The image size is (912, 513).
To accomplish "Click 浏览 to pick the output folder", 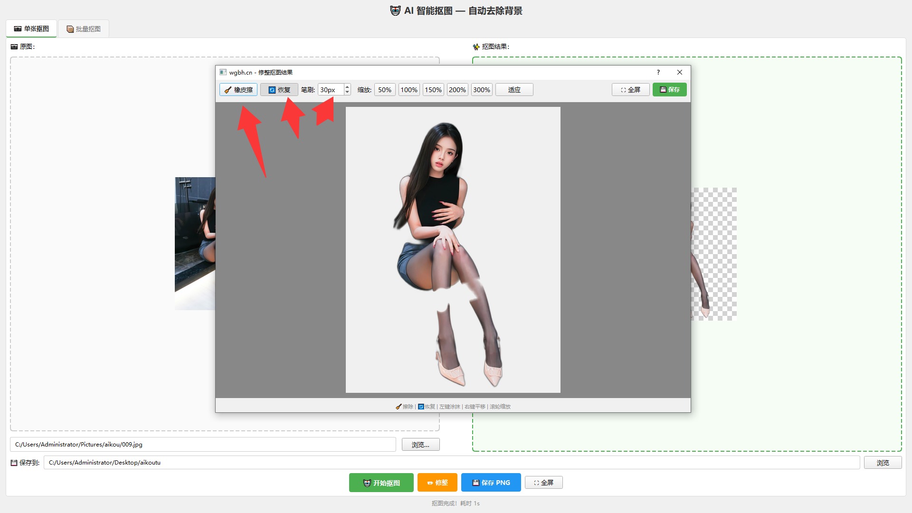I will [x=883, y=463].
